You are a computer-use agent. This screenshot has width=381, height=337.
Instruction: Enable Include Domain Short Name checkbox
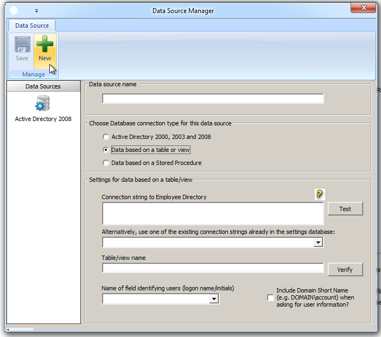pos(271,298)
